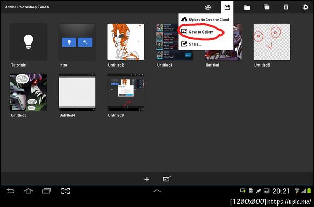Click the import image icon at bottom
The image size is (314, 207).
click(x=166, y=179)
